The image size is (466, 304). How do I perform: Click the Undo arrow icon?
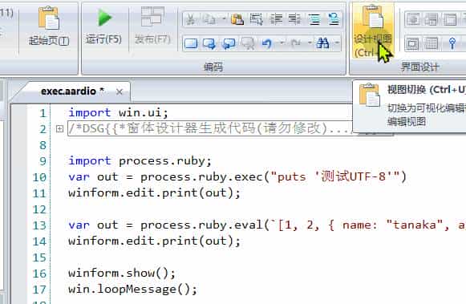pos(266,43)
